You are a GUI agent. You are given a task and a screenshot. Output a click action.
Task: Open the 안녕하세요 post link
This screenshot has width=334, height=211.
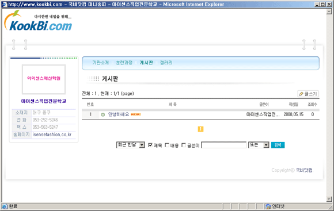click(x=119, y=114)
